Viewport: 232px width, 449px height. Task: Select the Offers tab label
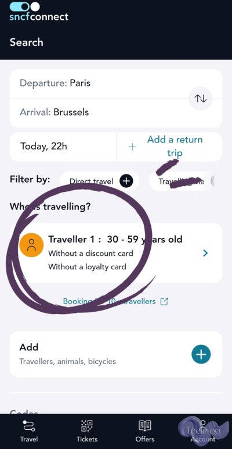pos(145,439)
